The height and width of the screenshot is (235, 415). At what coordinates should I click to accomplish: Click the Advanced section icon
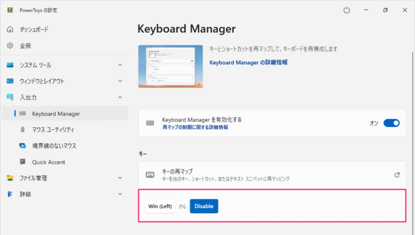10,194
